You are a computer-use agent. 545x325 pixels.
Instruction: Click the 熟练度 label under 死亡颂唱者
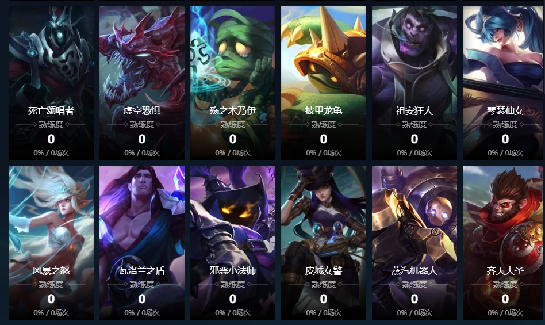(x=51, y=124)
